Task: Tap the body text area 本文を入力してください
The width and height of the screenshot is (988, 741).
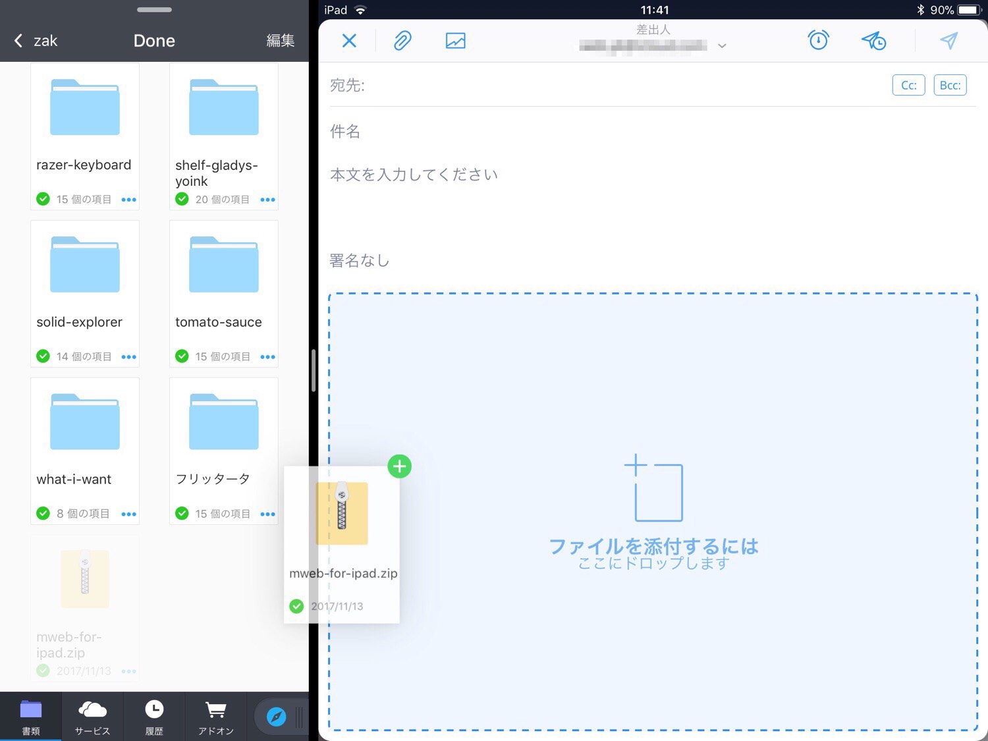Action: coord(414,175)
